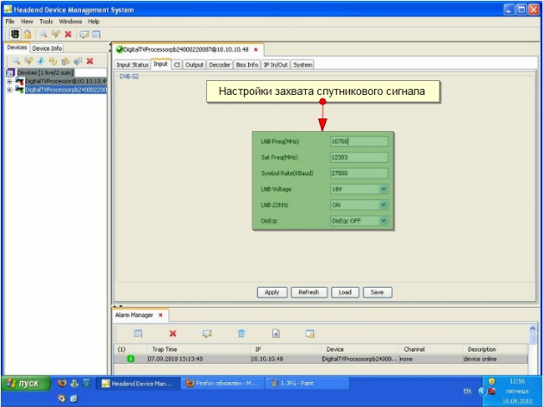Expand the DigitalTVProcessor@10.10.10.4 tree node
The height and width of the screenshot is (407, 543).
pos(9,82)
